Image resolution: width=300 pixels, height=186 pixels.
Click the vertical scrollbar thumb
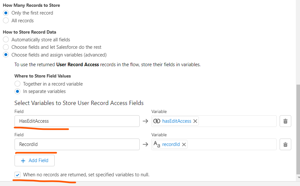click(298, 129)
